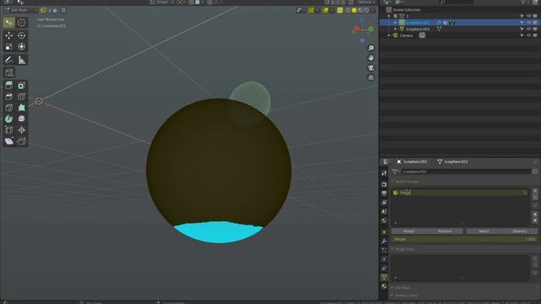Open the Material properties tab

point(384,285)
